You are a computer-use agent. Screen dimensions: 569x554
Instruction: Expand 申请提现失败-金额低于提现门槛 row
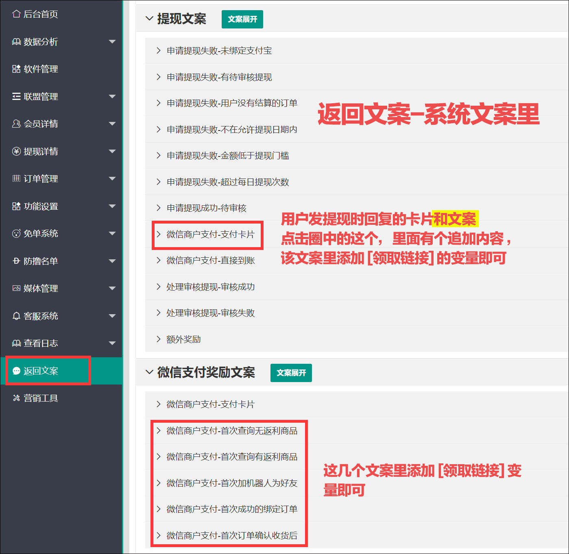point(357,156)
